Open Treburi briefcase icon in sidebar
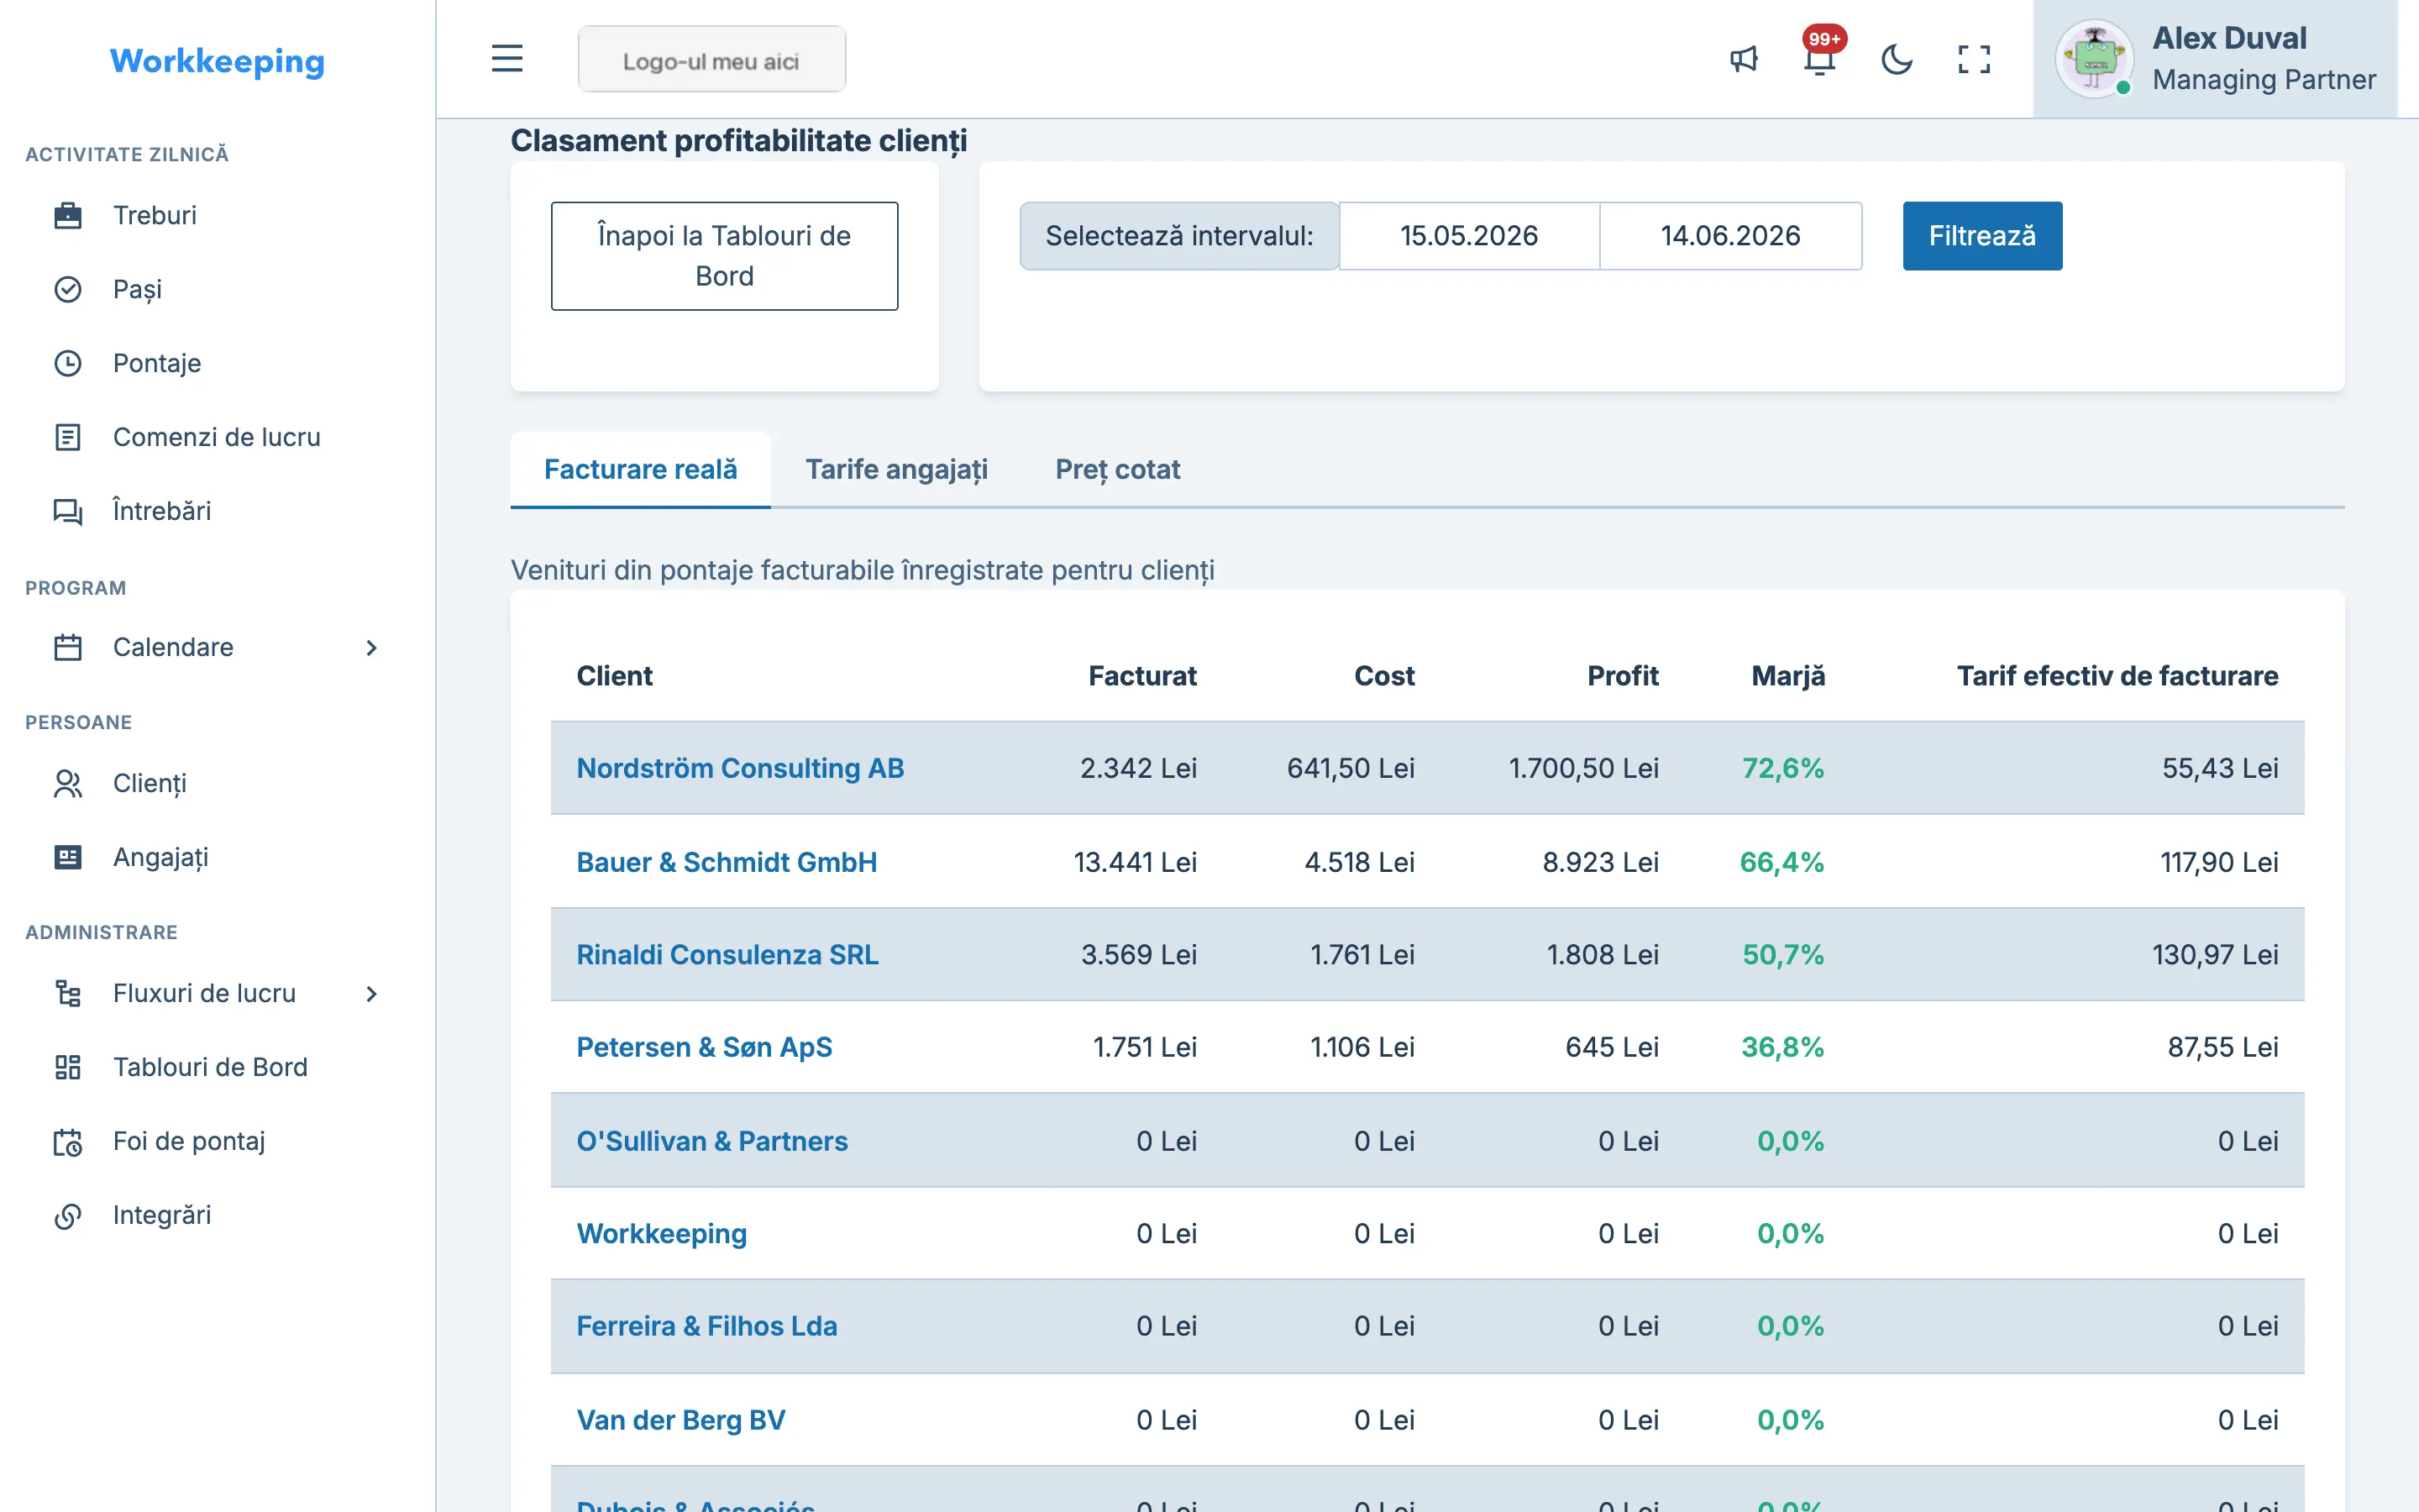 click(68, 215)
